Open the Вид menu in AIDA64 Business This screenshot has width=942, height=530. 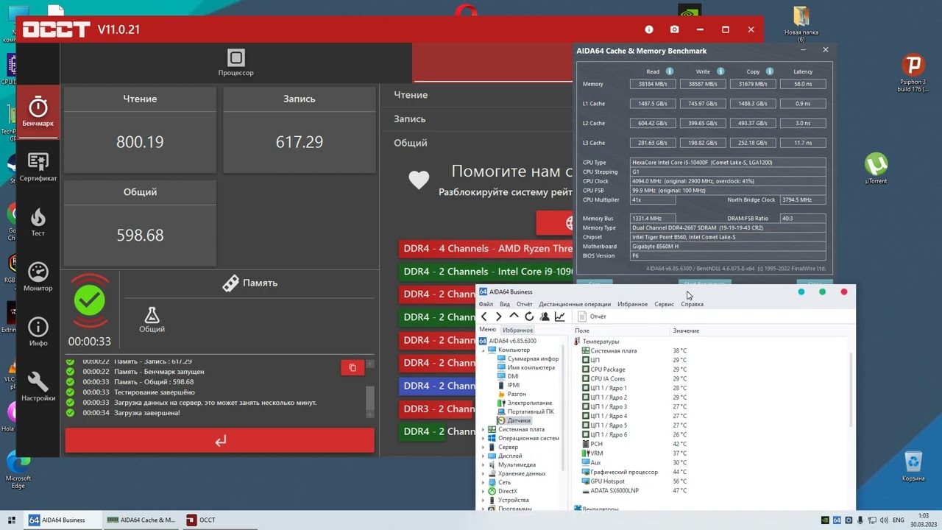coord(505,304)
